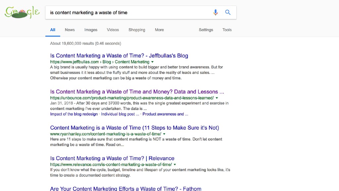Image resolution: width=339 pixels, height=191 pixels.
Task: Open the More search categories menu
Action: click(159, 30)
